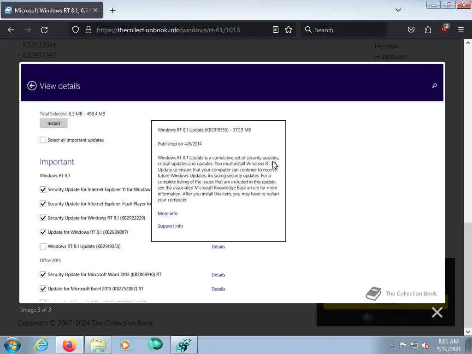The width and height of the screenshot is (472, 354).
Task: Open the More info link
Action: coord(168,213)
